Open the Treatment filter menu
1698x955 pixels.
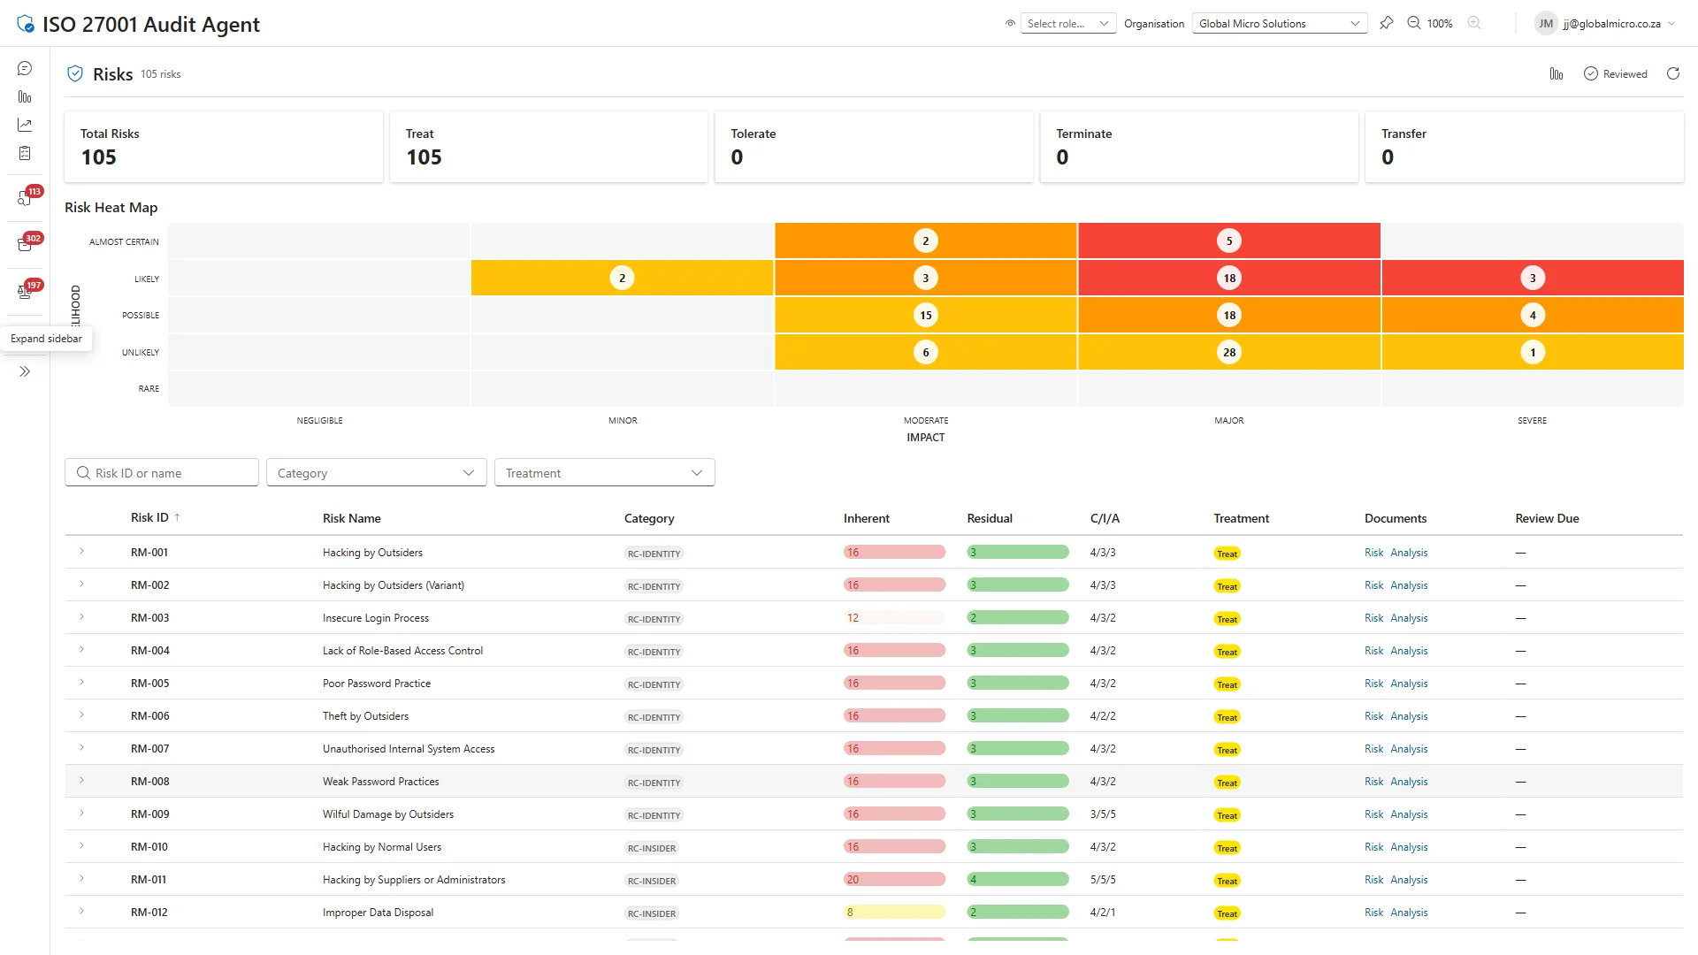[x=604, y=472]
